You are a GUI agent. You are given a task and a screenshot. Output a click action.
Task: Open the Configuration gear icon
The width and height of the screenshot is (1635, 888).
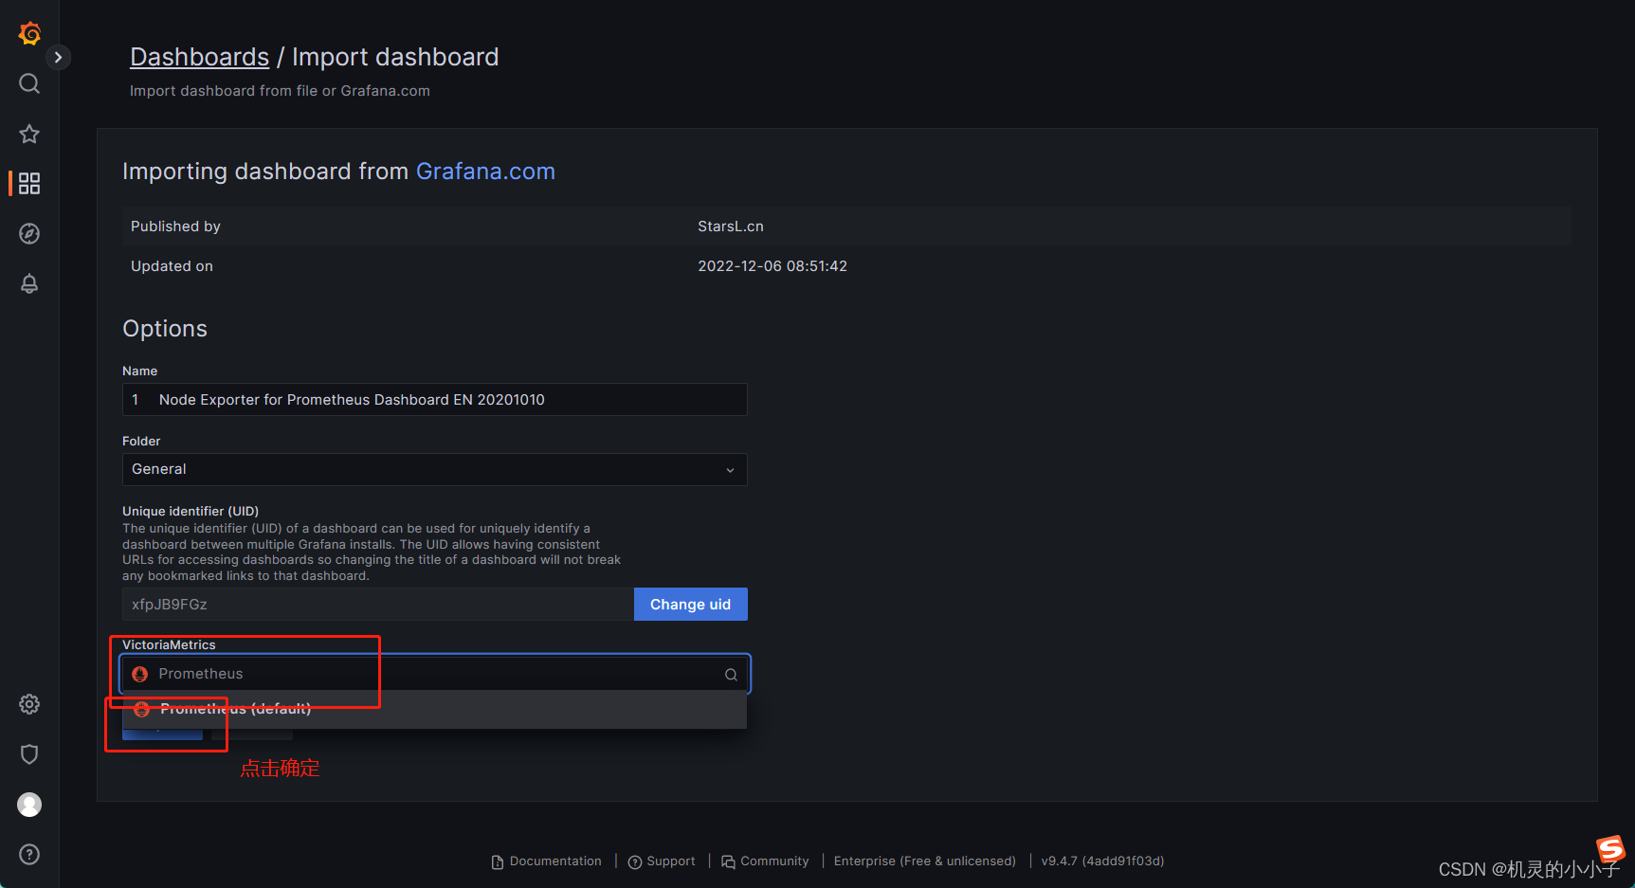point(29,704)
